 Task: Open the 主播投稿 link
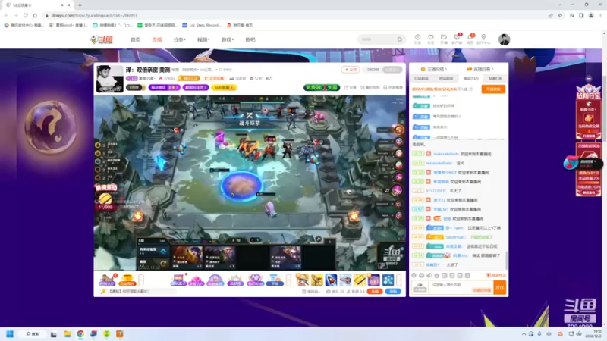[434, 69]
